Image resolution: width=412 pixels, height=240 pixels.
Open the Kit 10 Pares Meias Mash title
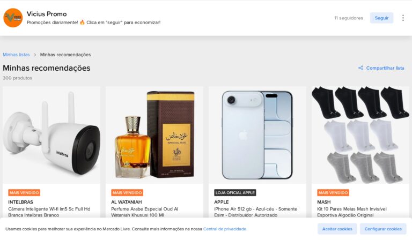pyautogui.click(x=352, y=212)
